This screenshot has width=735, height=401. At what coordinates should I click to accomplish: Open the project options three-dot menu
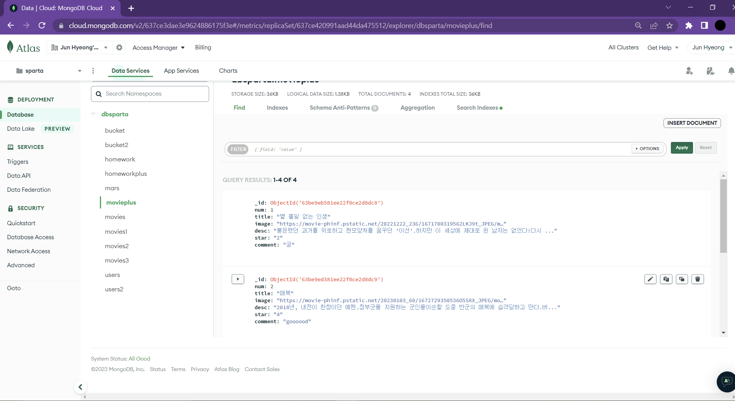[93, 71]
